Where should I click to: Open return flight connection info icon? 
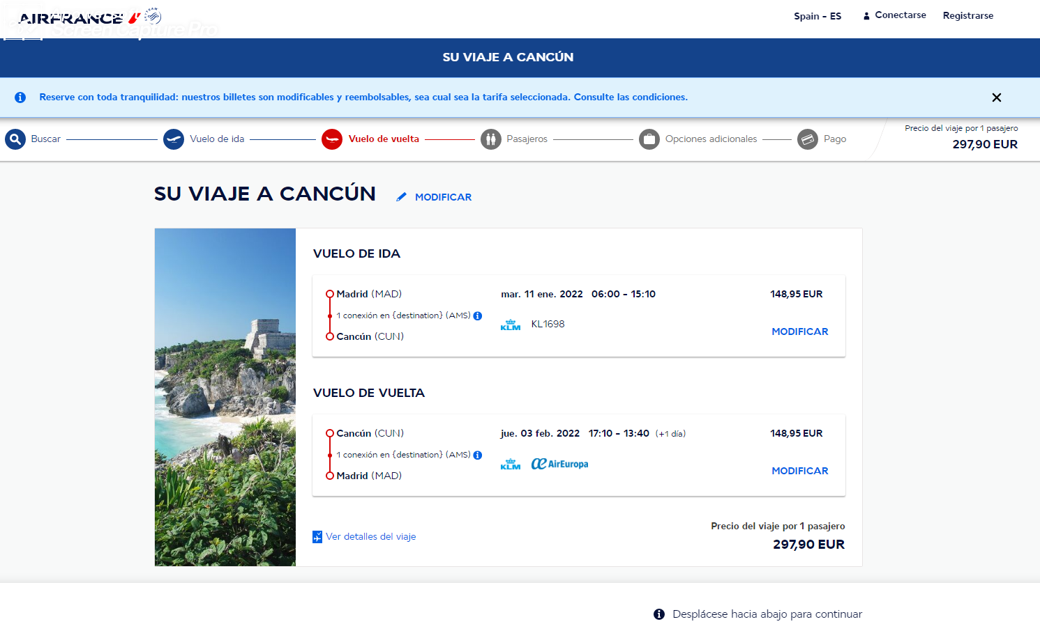(x=478, y=455)
